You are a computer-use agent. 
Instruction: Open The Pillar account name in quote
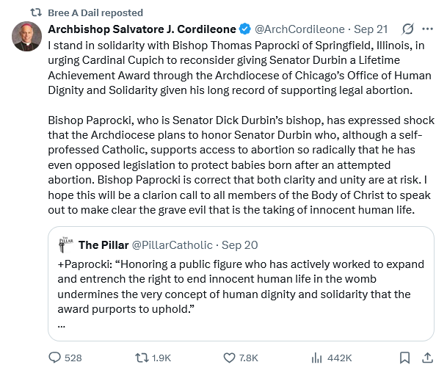[x=102, y=245]
